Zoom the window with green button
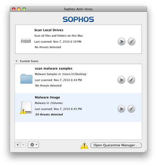The width and height of the screenshot is (157, 166). (x=24, y=9)
